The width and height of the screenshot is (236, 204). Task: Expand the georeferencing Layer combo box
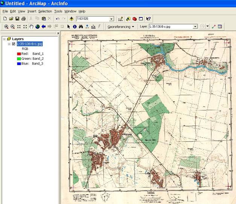pyautogui.click(x=195, y=27)
